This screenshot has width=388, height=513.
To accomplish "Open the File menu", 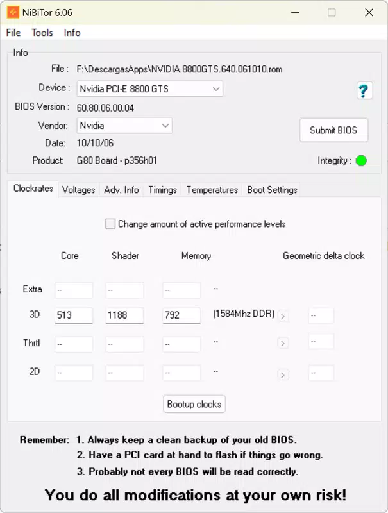I will coord(13,33).
